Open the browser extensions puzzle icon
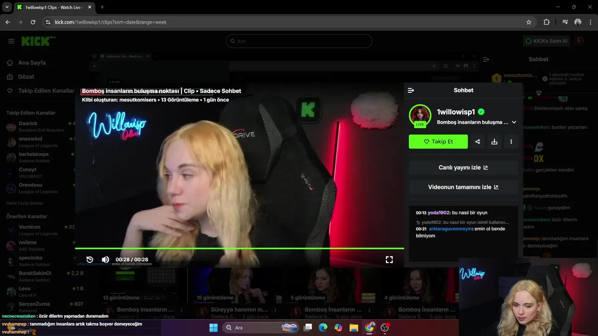This screenshot has height=336, width=598. tap(547, 22)
